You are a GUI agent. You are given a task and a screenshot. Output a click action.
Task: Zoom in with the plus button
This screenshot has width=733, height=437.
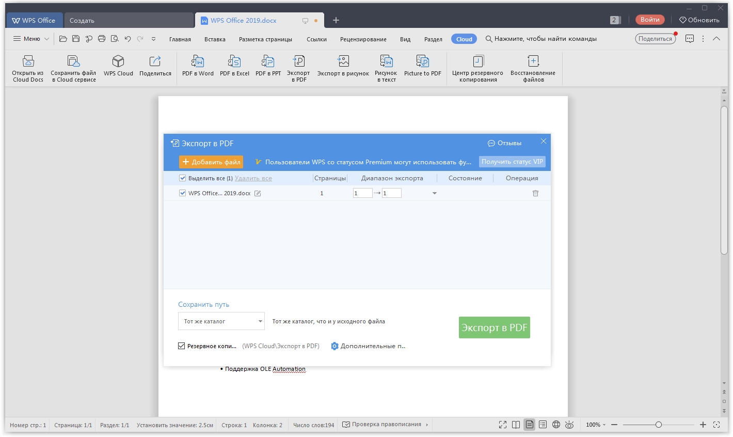pos(703,425)
